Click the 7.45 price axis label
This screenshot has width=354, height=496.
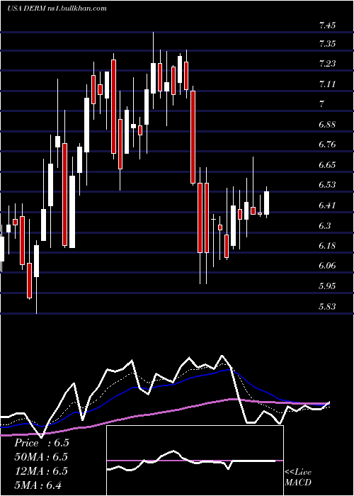coord(327,26)
